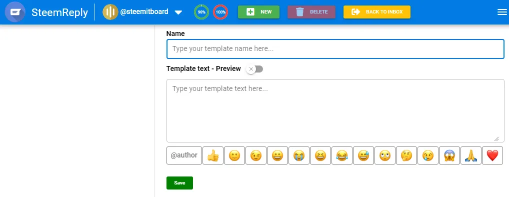Click the textarea resize handle corner

click(496, 138)
